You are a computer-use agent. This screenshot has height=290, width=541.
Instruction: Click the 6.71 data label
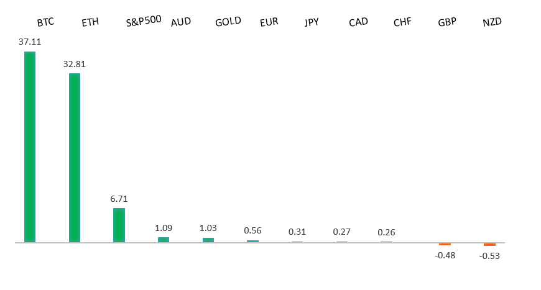pos(119,199)
